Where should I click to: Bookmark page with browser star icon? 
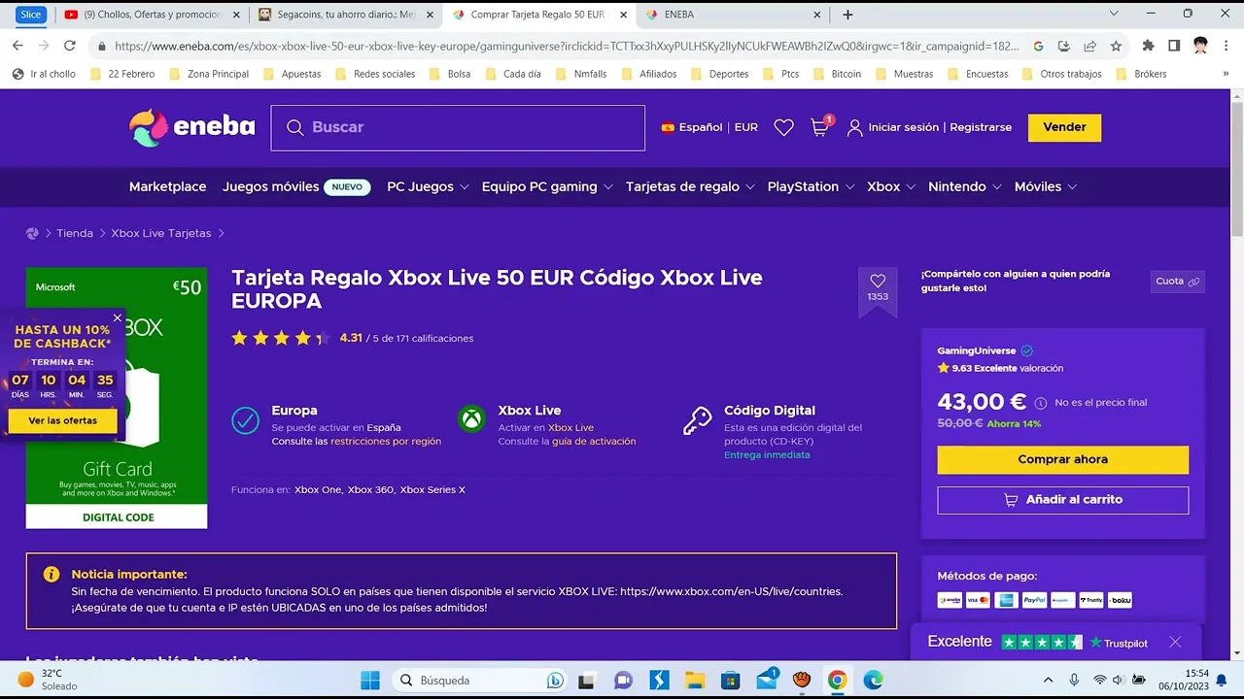pos(1116,46)
